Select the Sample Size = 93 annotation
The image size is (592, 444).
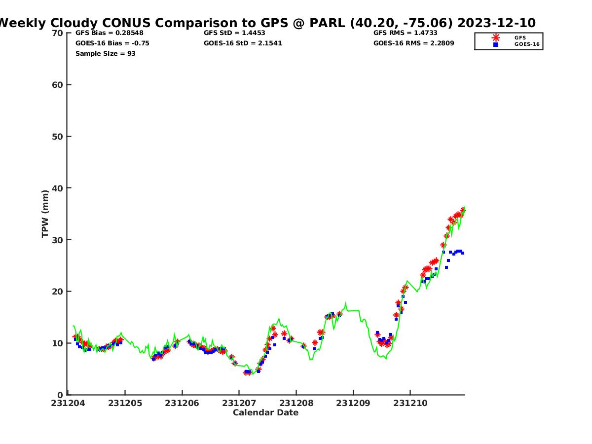(105, 53)
